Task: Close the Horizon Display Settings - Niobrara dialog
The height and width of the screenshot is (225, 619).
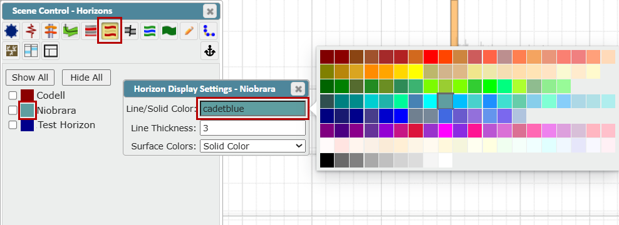Action: [x=298, y=89]
